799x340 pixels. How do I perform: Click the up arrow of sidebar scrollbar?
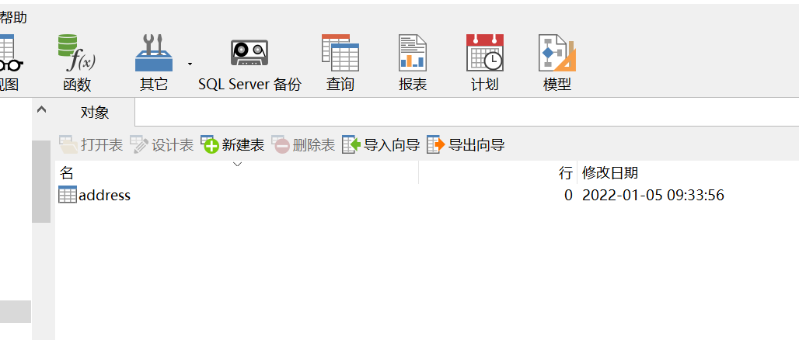pos(42,109)
